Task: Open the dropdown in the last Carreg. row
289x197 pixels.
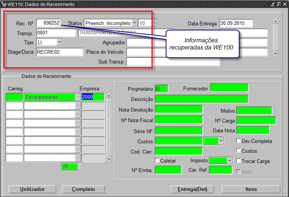Action: coord(78,158)
